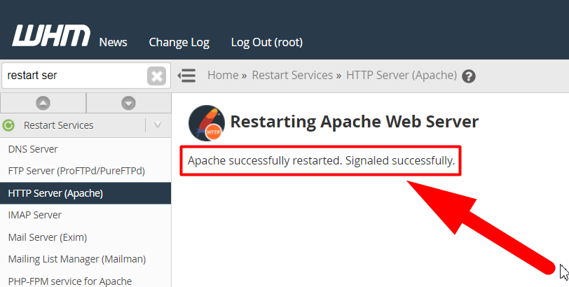Image resolution: width=569 pixels, height=287 pixels.
Task: Click the Apache feather HTTP icon
Action: [x=207, y=123]
